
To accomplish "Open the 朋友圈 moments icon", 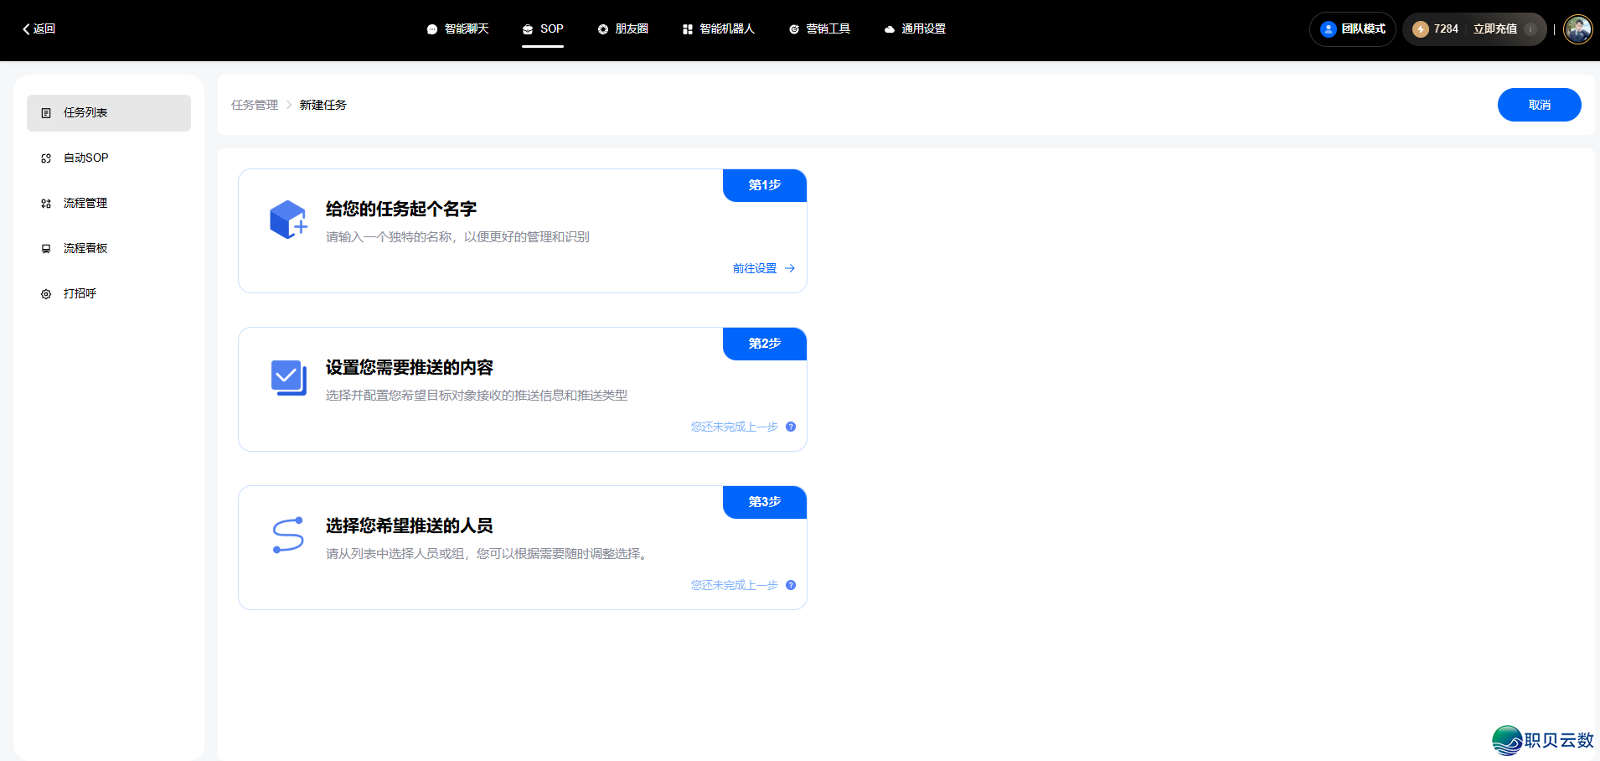I will pos(602,28).
